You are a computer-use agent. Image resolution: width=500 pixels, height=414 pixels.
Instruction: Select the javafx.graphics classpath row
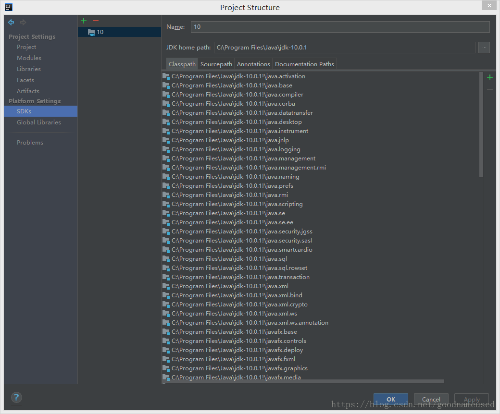(x=321, y=368)
